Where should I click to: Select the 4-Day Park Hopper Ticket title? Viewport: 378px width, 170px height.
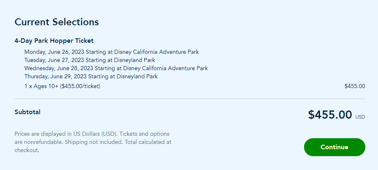tap(54, 41)
